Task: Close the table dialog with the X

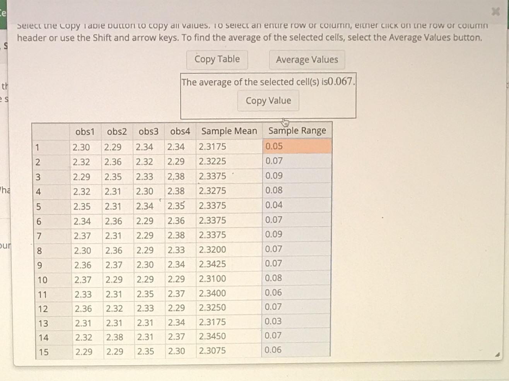Action: (495, 12)
